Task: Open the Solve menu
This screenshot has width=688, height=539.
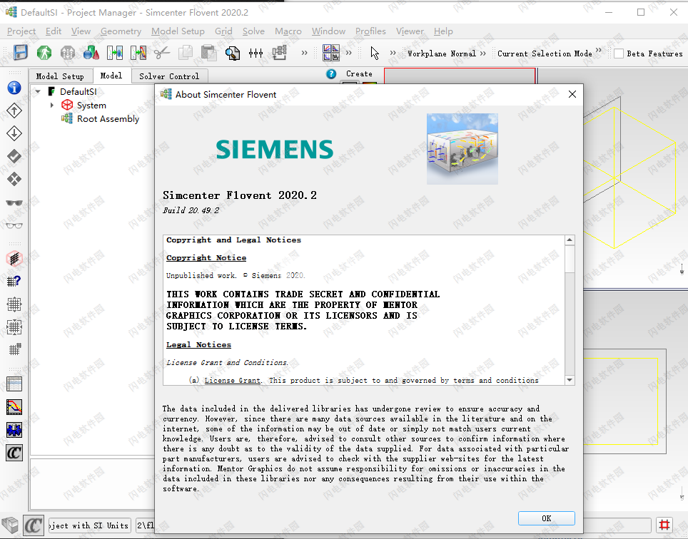Action: 253,31
